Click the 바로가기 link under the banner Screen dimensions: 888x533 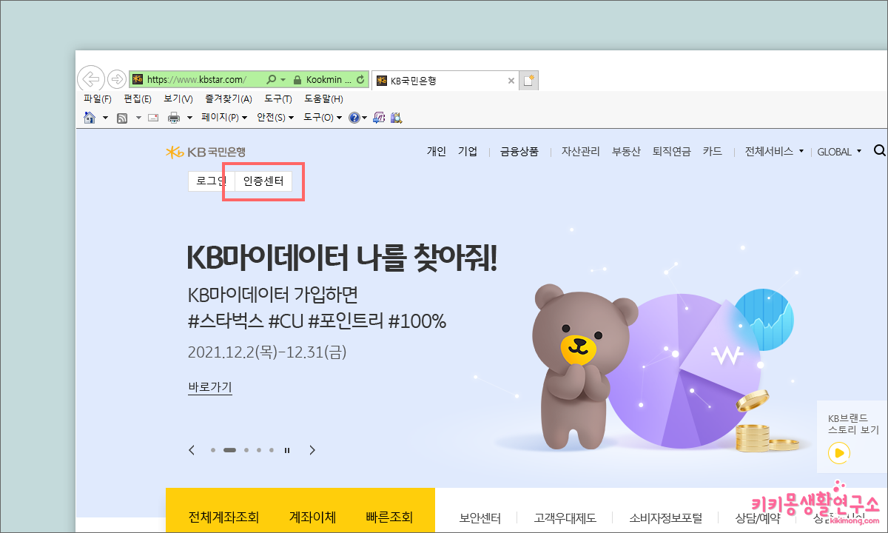pyautogui.click(x=209, y=387)
